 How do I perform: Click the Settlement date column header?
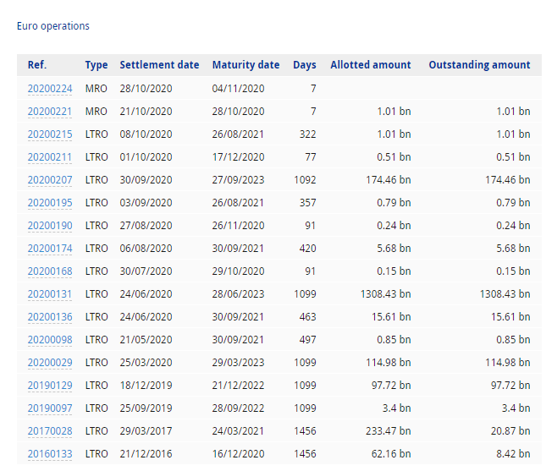coord(159,65)
